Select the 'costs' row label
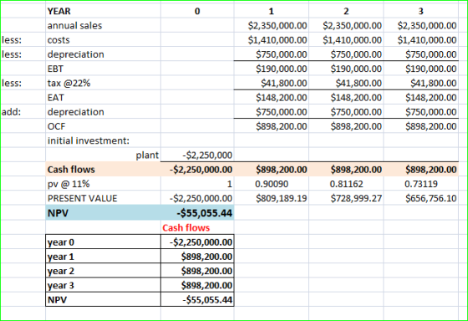This screenshot has height=321, width=468. (58, 40)
